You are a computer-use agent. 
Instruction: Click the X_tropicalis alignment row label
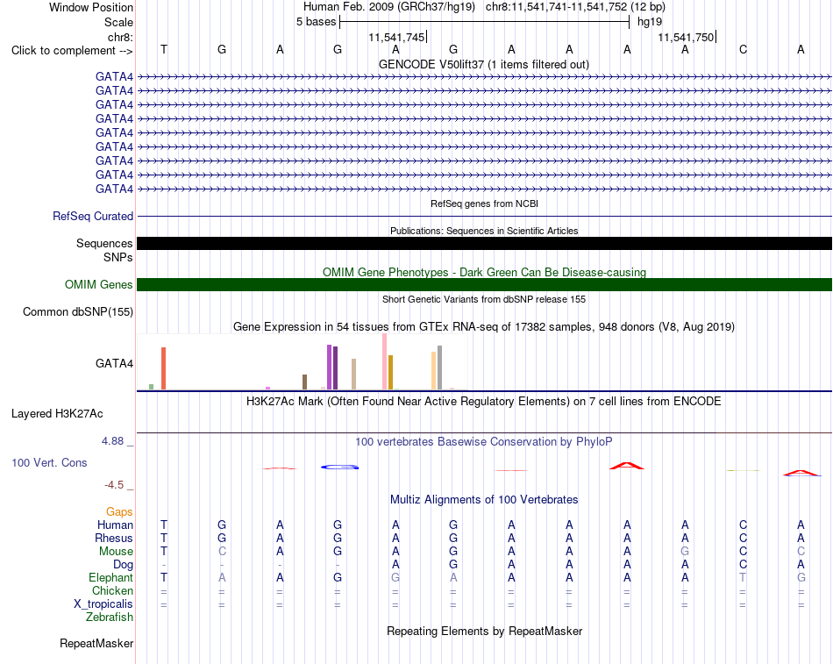coord(103,604)
